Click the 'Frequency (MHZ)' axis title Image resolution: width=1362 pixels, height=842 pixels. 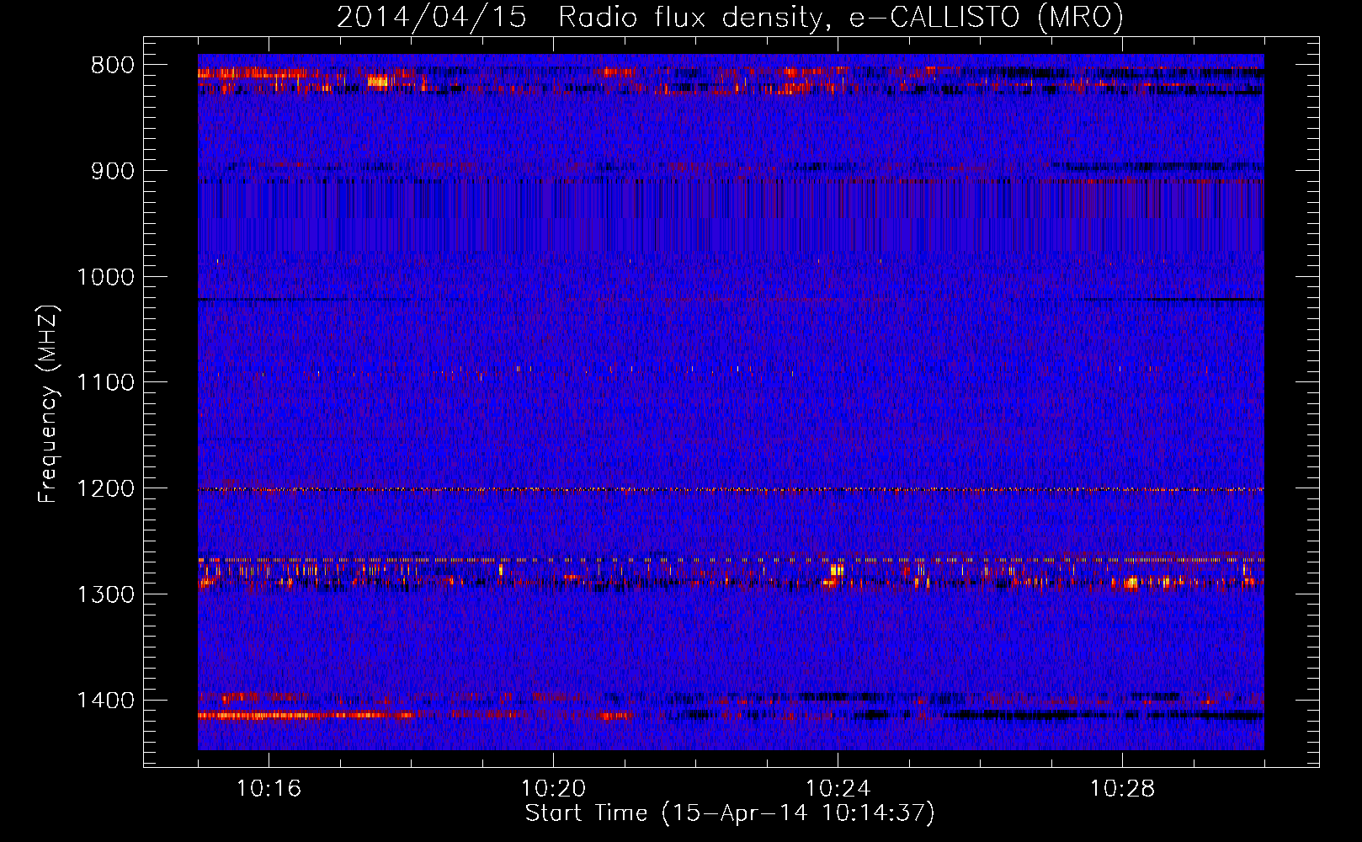(x=48, y=404)
